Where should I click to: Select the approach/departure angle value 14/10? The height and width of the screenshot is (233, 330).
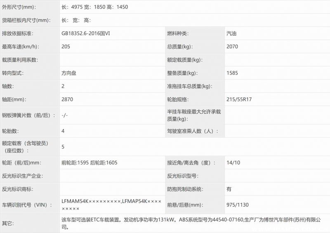click(x=233, y=162)
